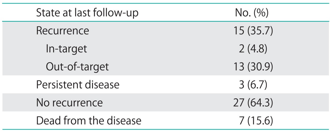Click the teal top border line of the table
The width and height of the screenshot is (330, 131).
165,1
